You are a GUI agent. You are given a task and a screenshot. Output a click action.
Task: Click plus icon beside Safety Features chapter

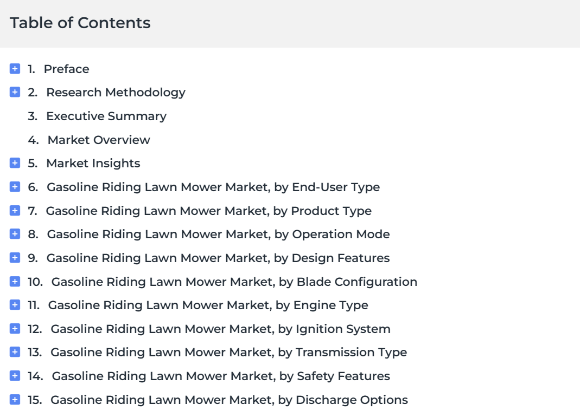[x=15, y=376]
